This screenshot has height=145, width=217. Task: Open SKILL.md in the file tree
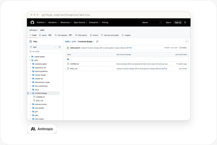pyautogui.click(x=39, y=101)
